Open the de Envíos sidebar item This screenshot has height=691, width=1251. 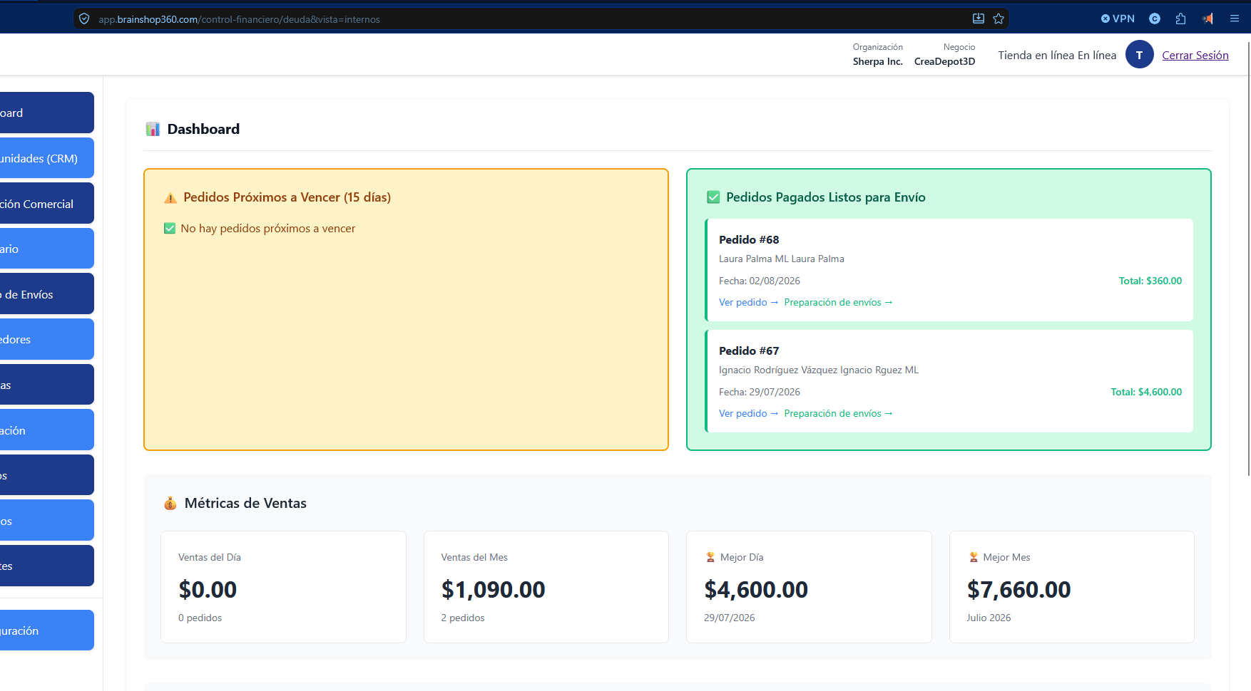[47, 294]
